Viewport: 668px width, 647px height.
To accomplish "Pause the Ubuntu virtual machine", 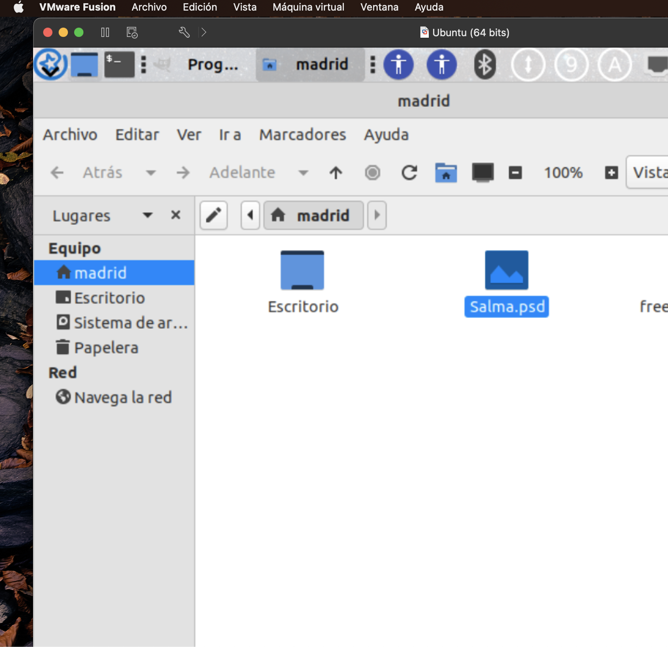I will pyautogui.click(x=105, y=33).
